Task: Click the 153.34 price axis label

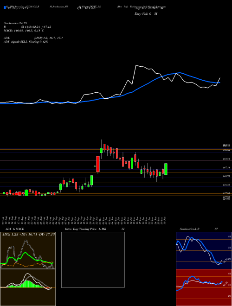Action: (226, 159)
